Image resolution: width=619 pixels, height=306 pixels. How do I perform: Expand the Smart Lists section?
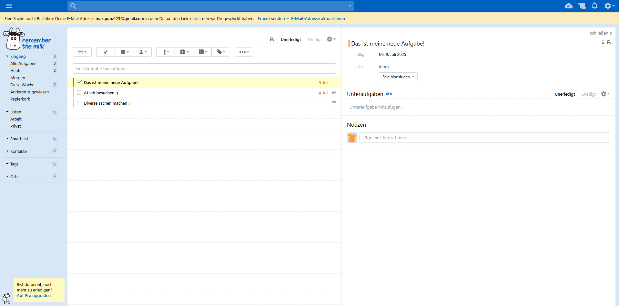click(7, 139)
